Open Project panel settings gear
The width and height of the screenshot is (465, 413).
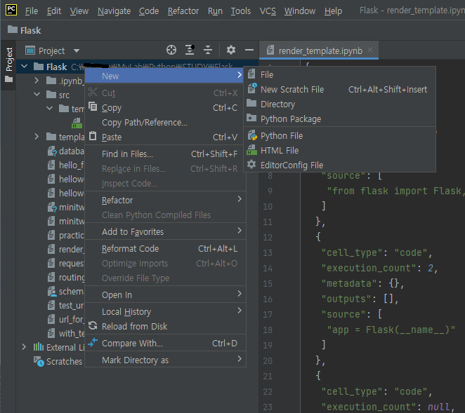[231, 50]
